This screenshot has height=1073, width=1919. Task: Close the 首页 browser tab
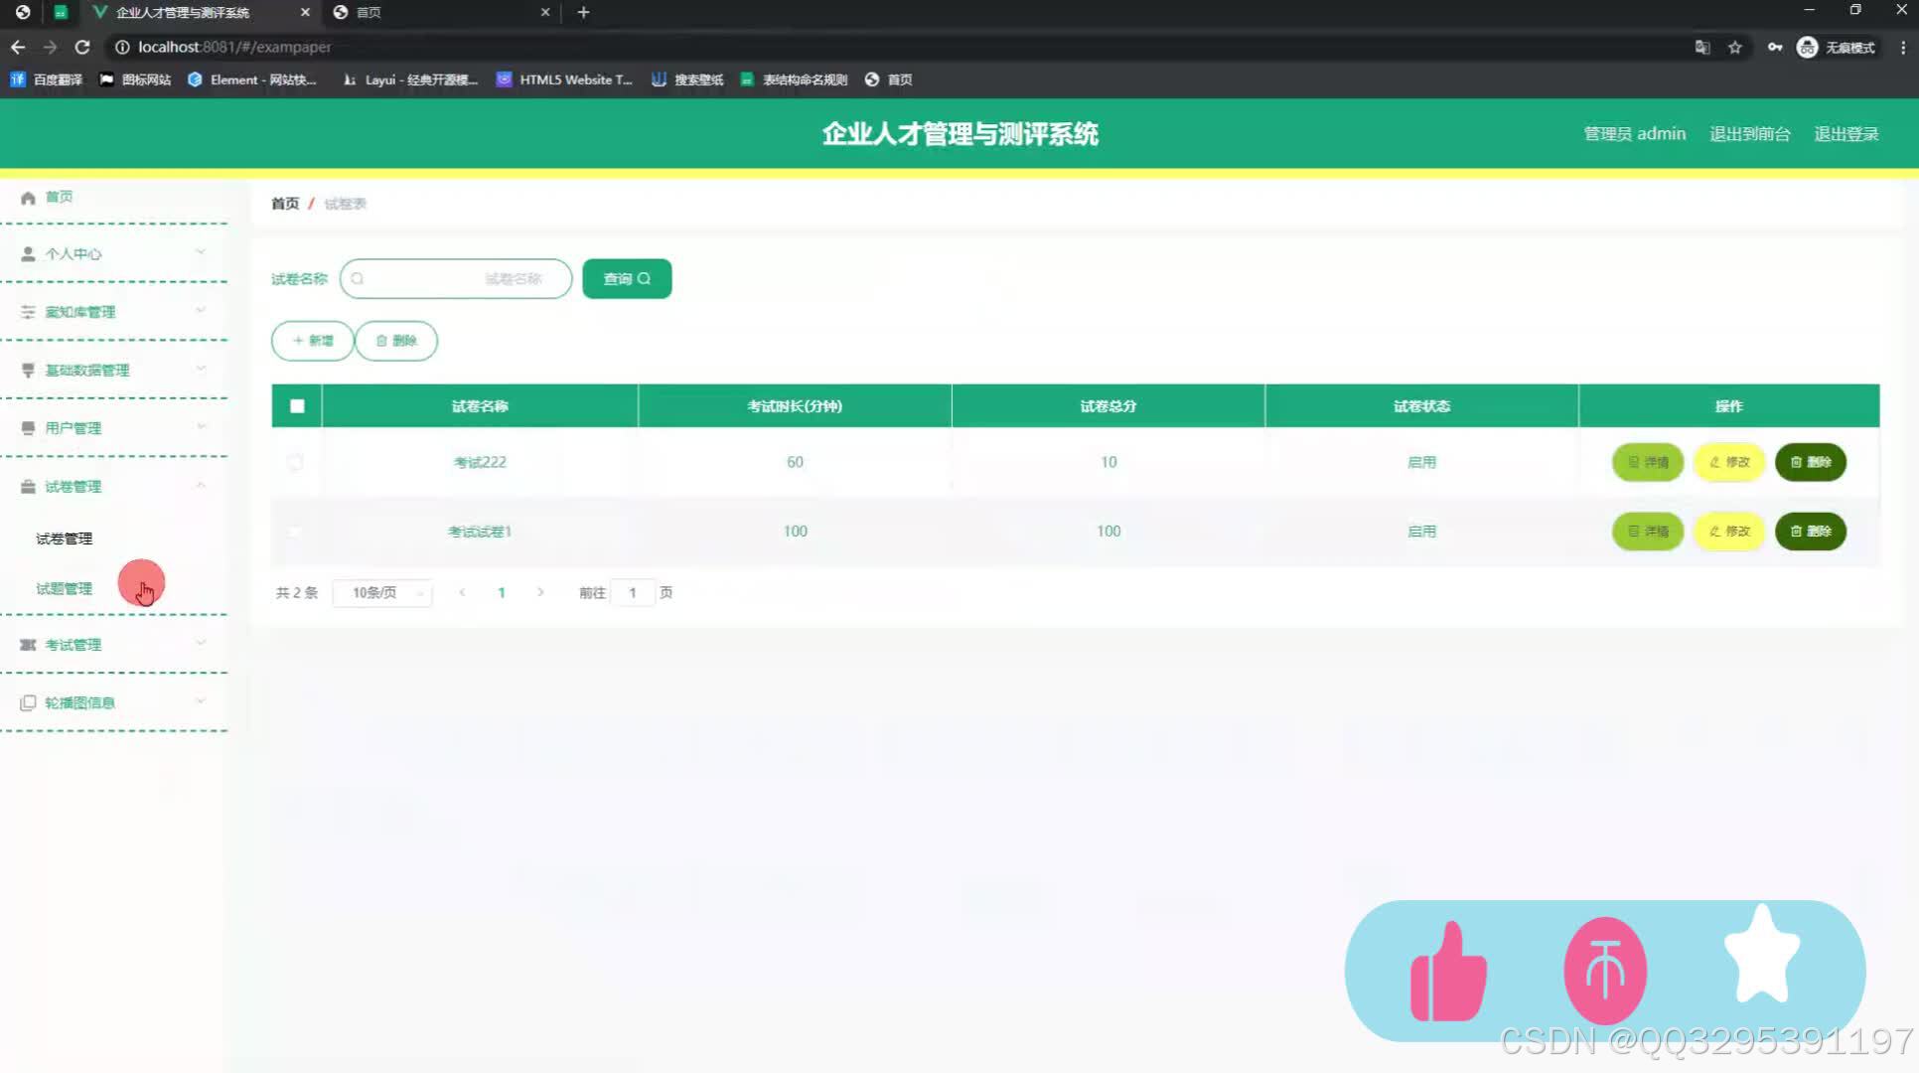click(545, 12)
